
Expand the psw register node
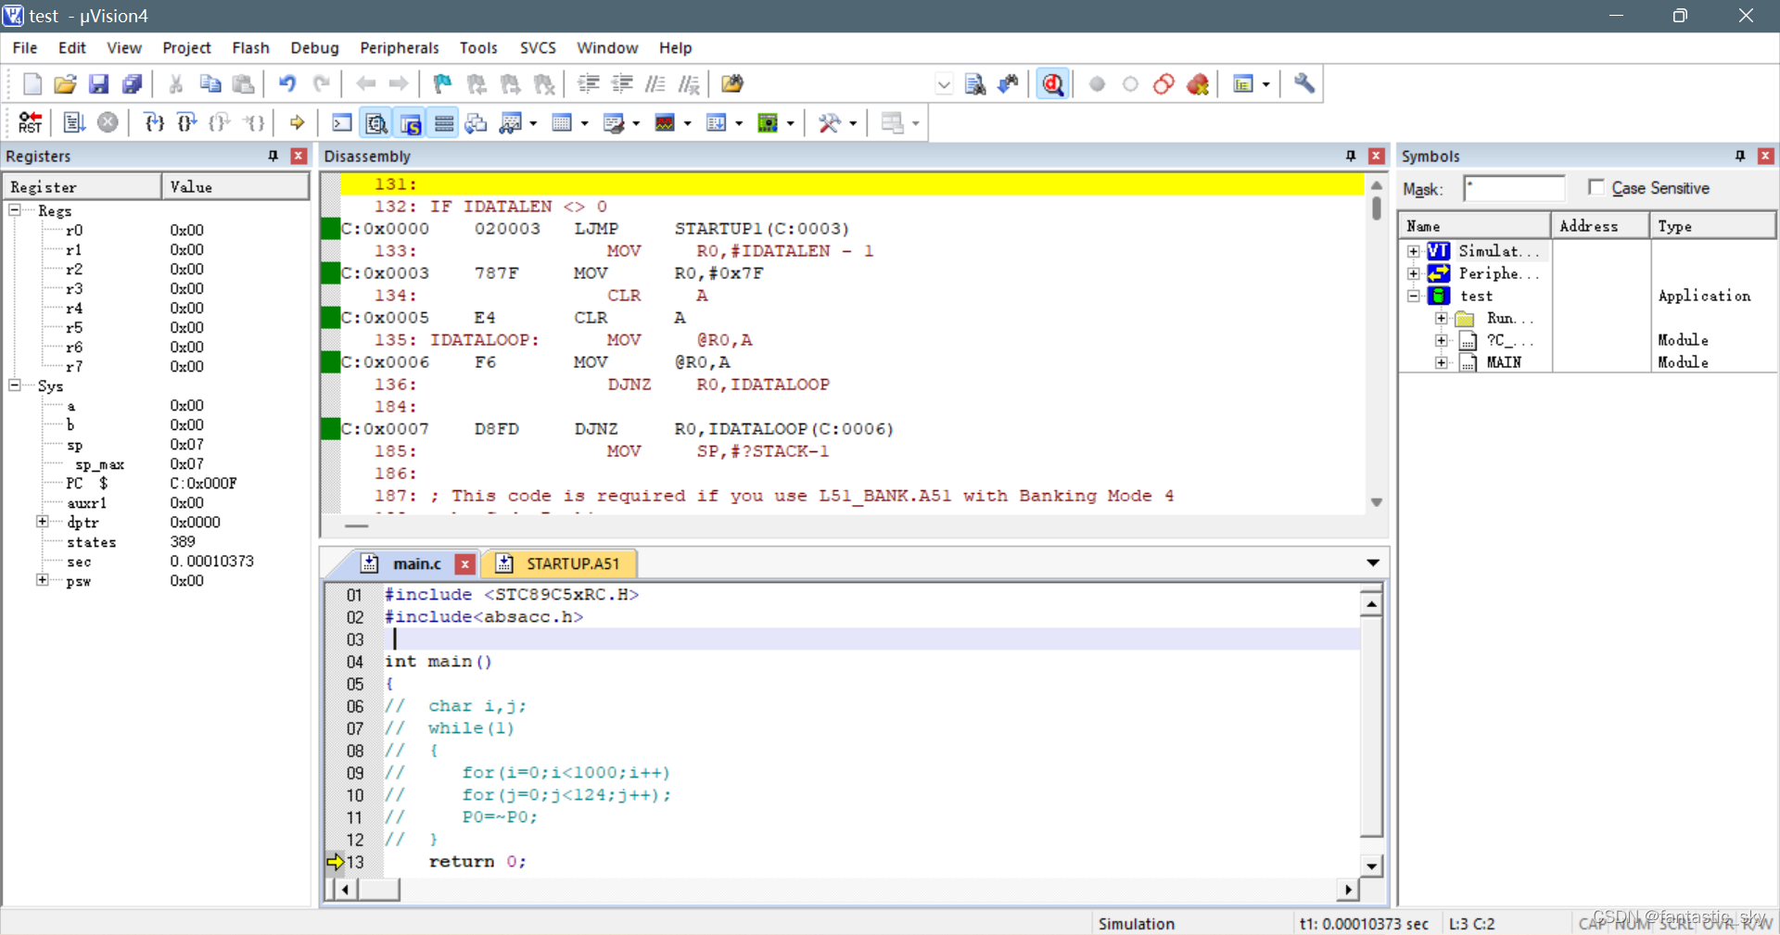click(42, 580)
